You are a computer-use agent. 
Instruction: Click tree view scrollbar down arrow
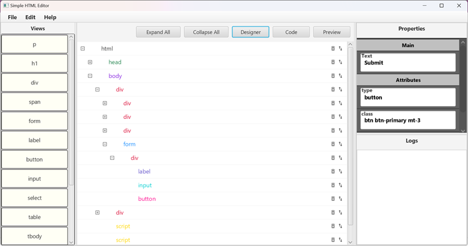point(350,242)
